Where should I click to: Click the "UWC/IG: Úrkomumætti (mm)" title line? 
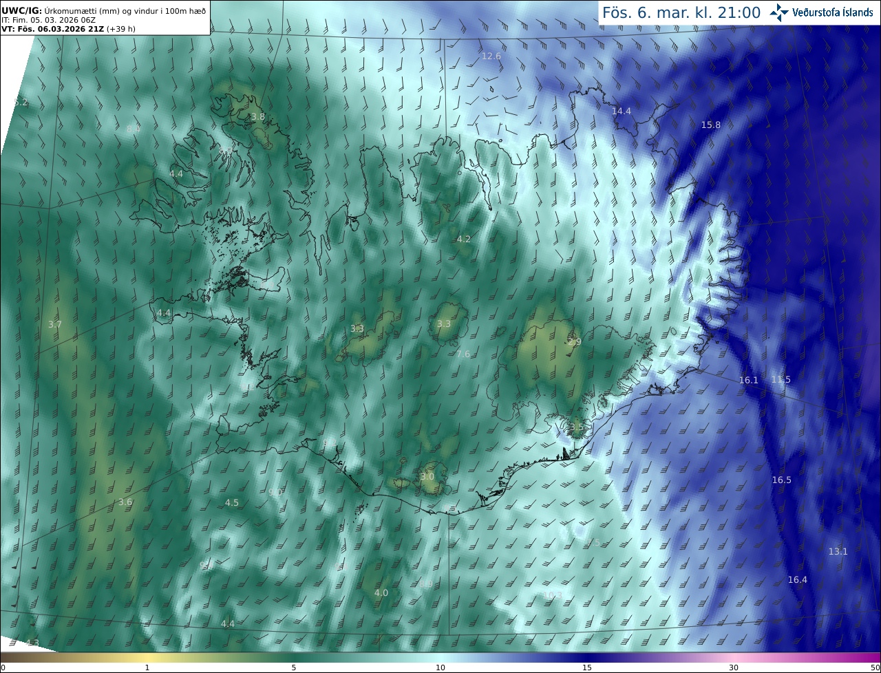(103, 10)
